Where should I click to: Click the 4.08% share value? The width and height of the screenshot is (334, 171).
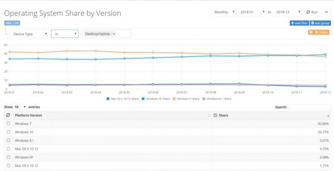click(324, 157)
